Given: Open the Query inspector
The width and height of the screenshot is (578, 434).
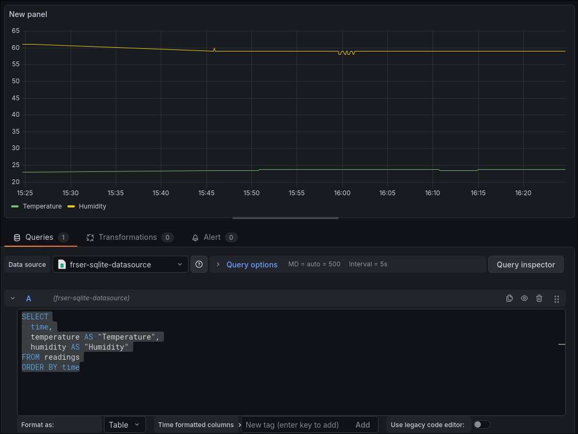Looking at the screenshot, I should [x=525, y=264].
